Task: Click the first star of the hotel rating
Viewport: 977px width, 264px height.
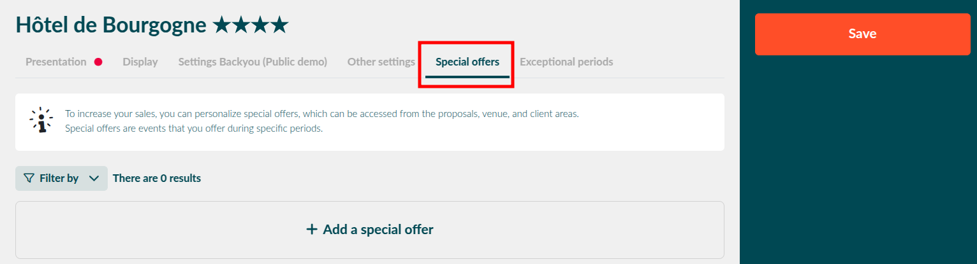Action: tap(221, 25)
